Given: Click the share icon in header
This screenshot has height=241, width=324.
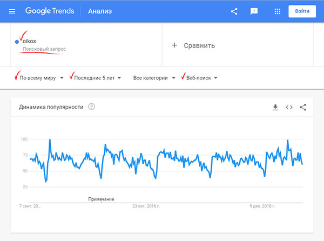Looking at the screenshot, I should (x=234, y=11).
